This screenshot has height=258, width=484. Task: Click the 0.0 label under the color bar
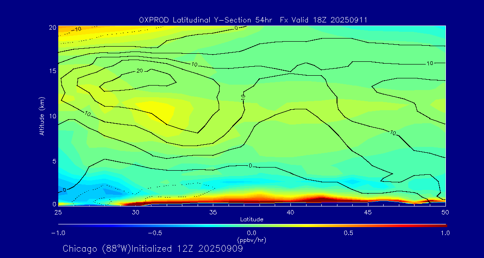click(251, 233)
